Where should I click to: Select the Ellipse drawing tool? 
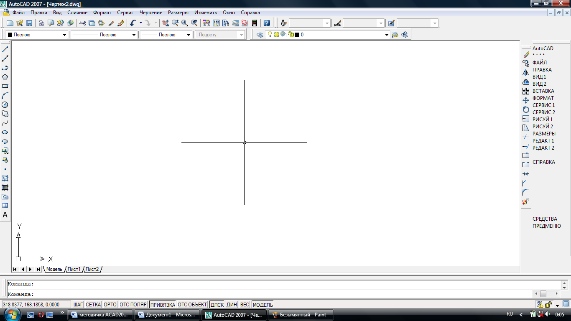tap(5, 132)
